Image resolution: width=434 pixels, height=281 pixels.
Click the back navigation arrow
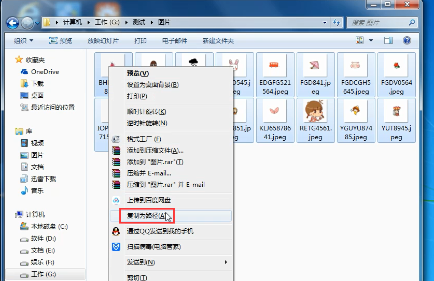(x=13, y=23)
